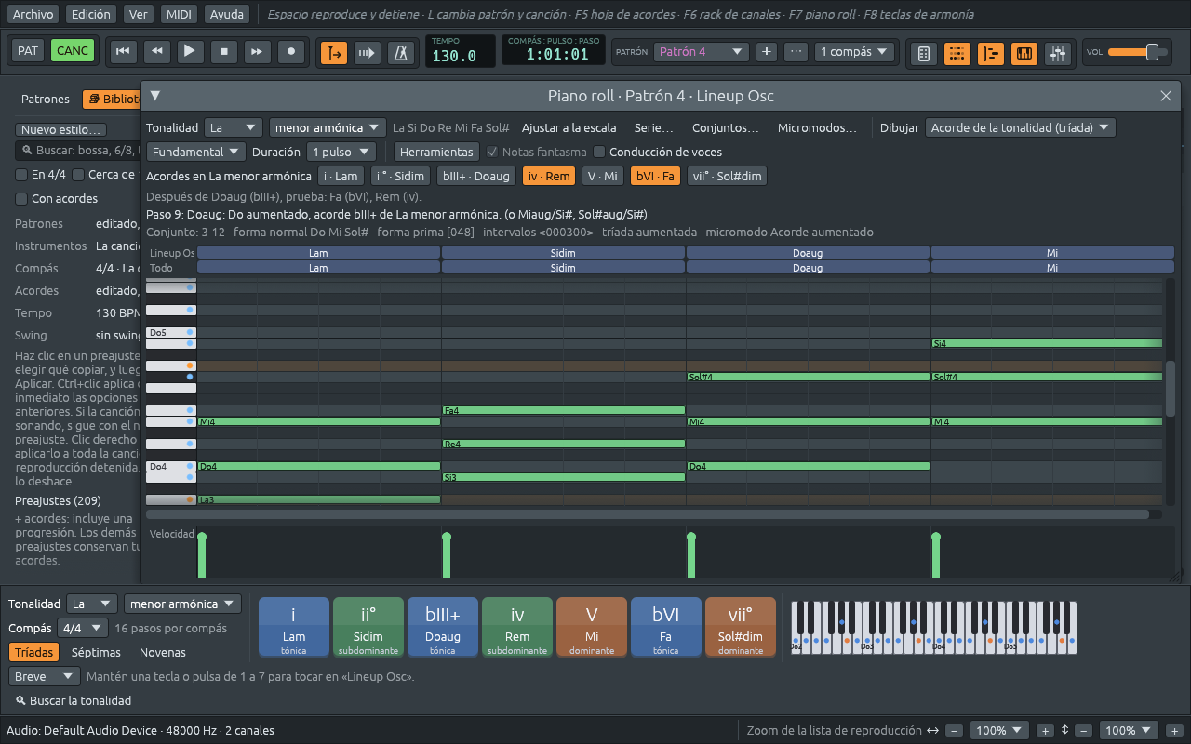The image size is (1191, 744).
Task: Open the Dibujar chord mode dropdown
Action: (1021, 128)
